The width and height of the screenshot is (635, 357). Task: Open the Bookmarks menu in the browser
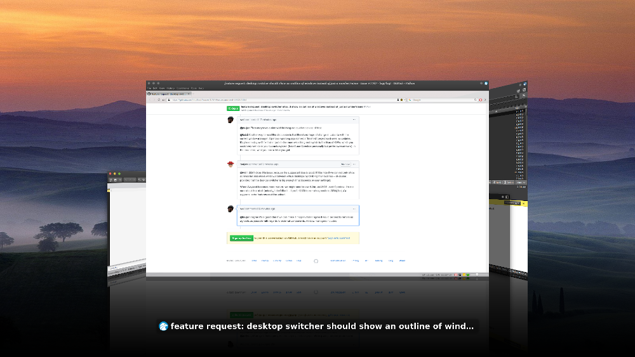tap(183, 88)
